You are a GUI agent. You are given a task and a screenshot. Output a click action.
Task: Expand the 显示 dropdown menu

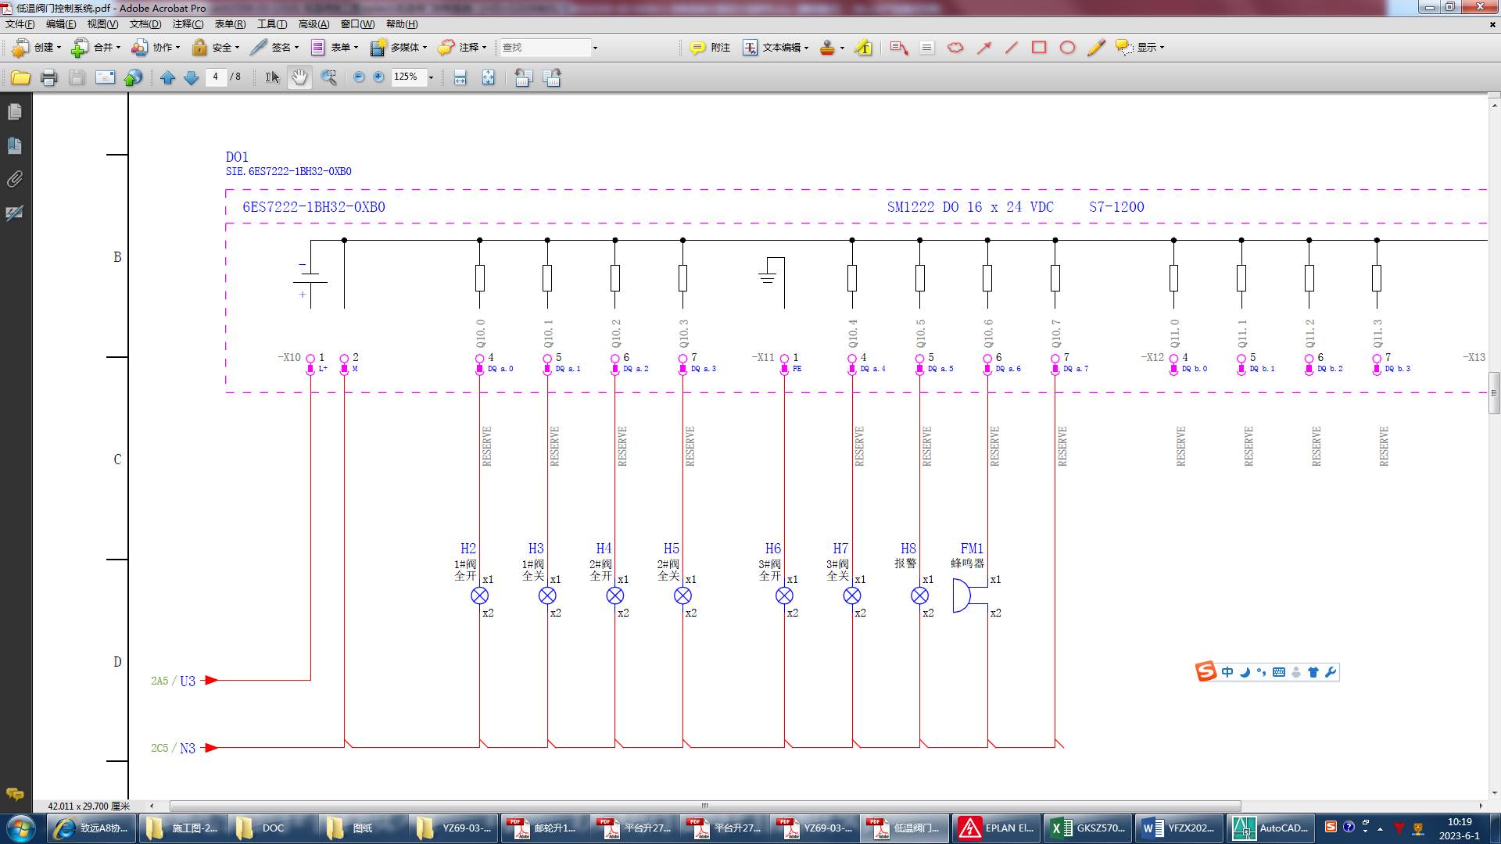(x=1162, y=48)
